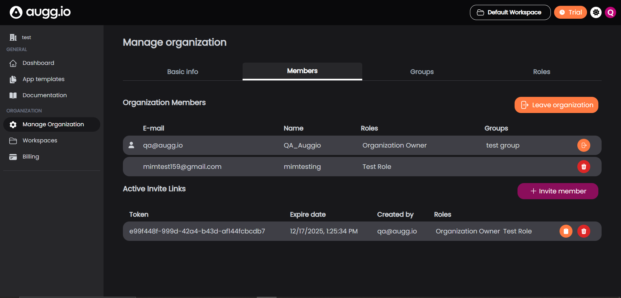
Task: Click the invite token e99f448f text
Action: (197, 231)
